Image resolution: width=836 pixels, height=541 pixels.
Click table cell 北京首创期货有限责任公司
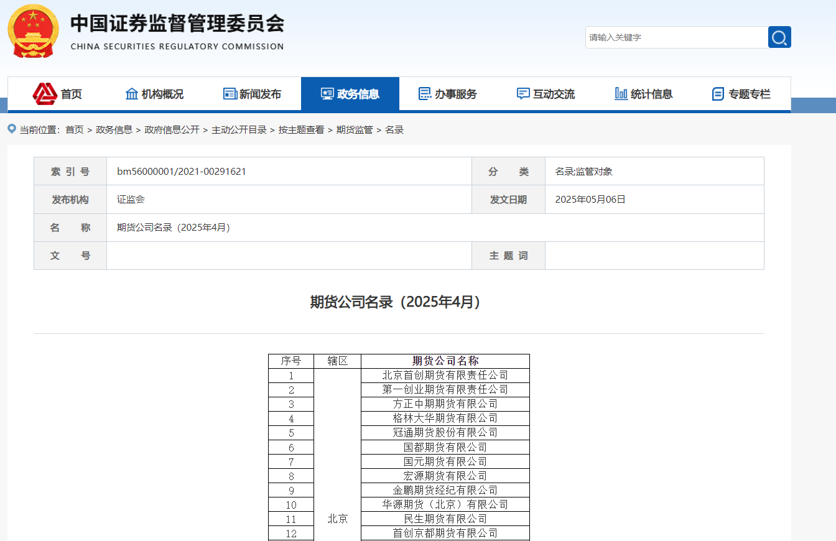coord(445,375)
